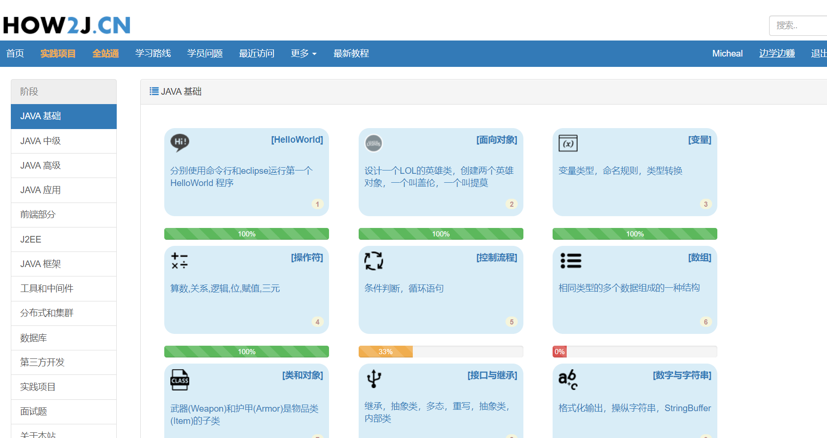Image resolution: width=827 pixels, height=438 pixels.
Task: Click the 类和对象 CLASS file icon
Action: tap(180, 380)
